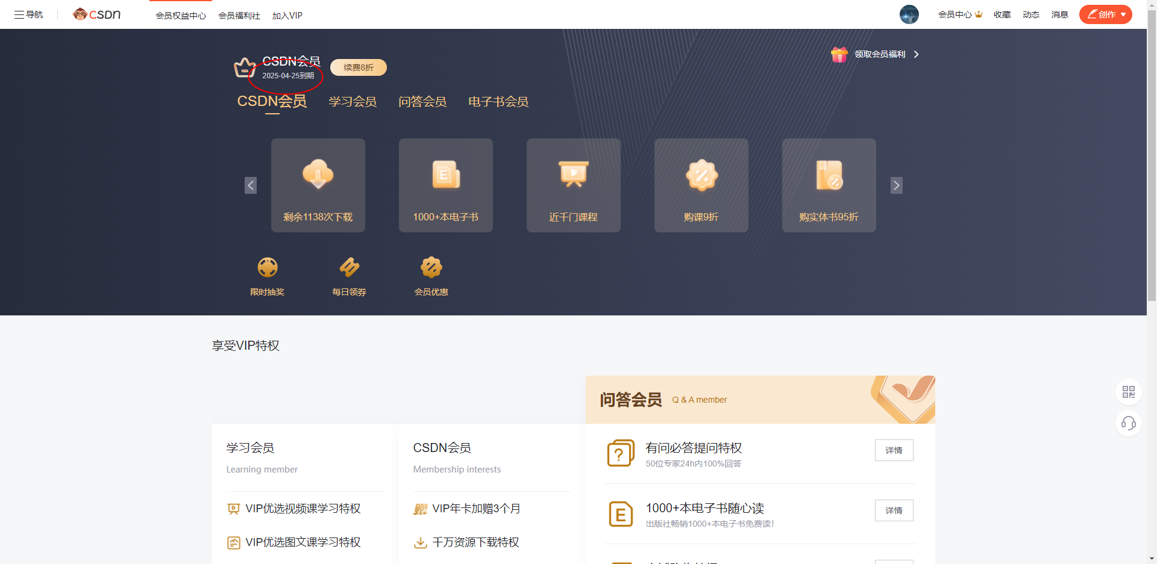Click the 领取会员福利 link
The height and width of the screenshot is (564, 1157).
[x=880, y=54]
